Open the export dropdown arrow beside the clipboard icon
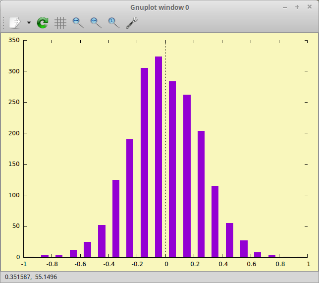The width and height of the screenshot is (319, 283). click(29, 23)
